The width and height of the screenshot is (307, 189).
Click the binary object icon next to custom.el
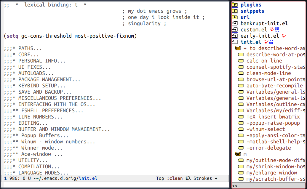(277, 30)
